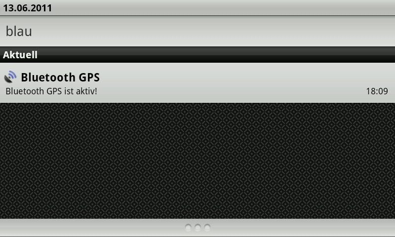Click blank space in the Bluetooth GPS row
Viewport: 395px width, 237px height.
[x=247, y=77]
